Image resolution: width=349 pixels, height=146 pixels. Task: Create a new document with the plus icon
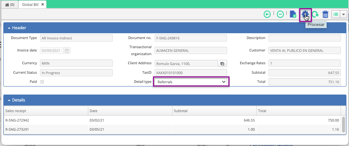pos(293,15)
